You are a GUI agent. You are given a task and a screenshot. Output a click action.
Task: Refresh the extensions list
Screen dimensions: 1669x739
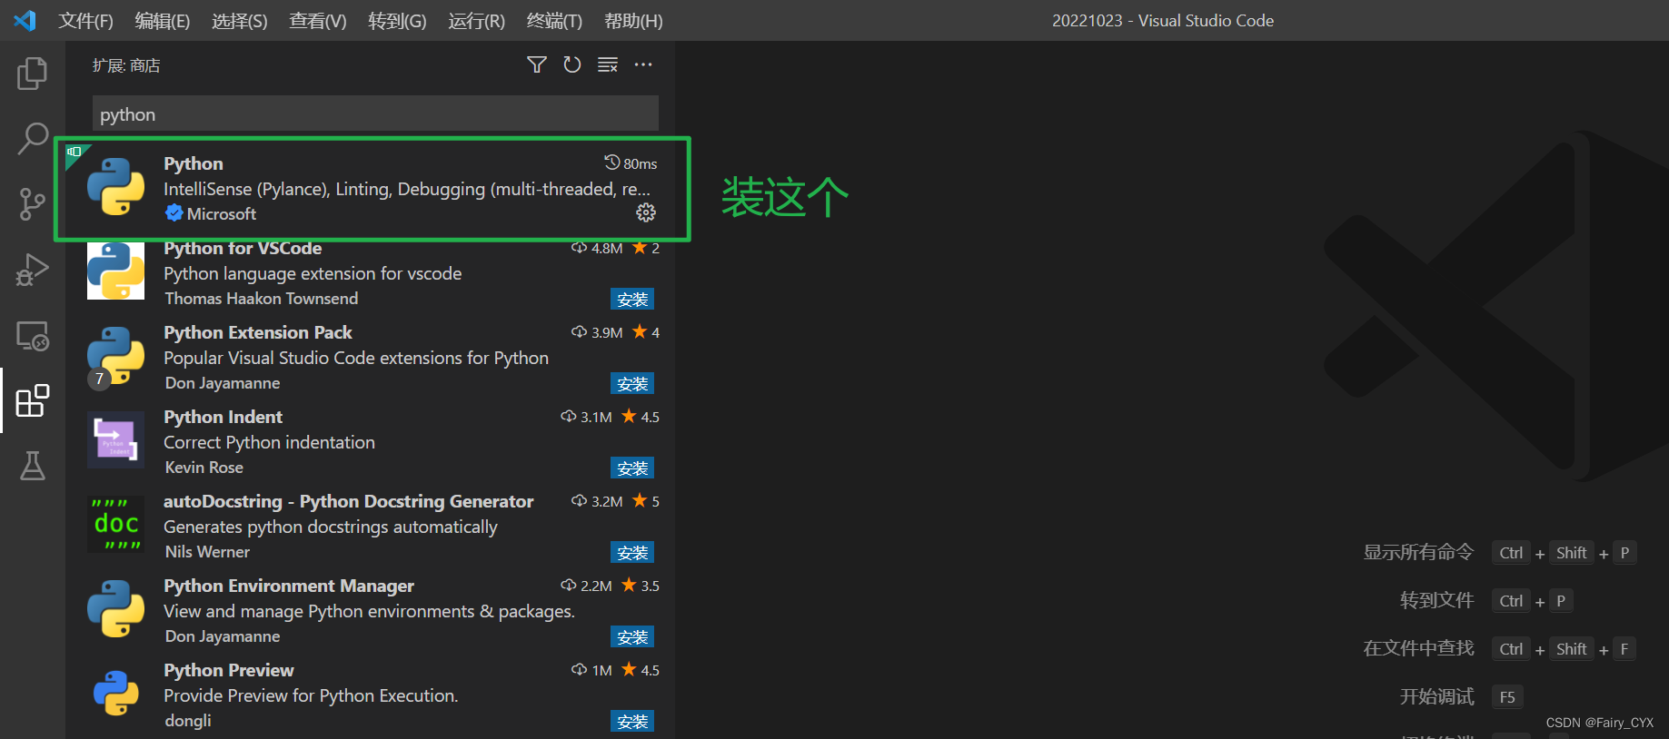572,64
